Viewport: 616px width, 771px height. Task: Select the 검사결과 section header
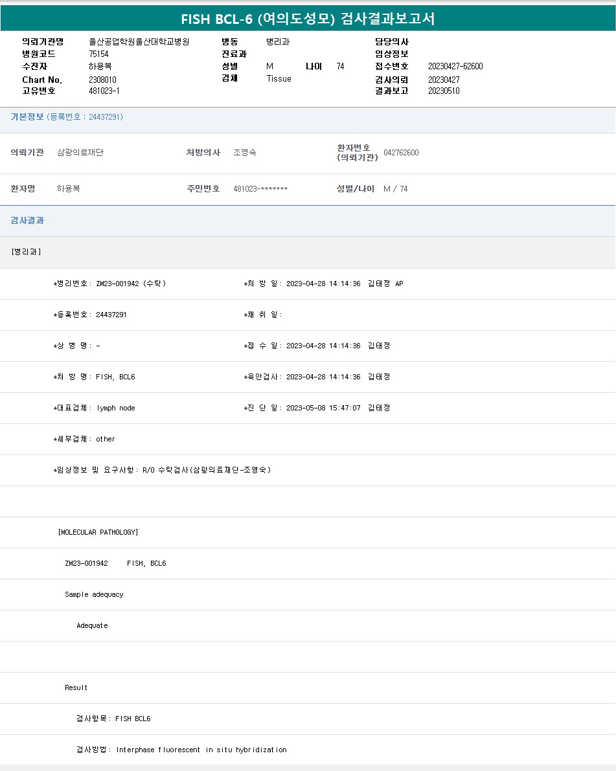tap(27, 221)
